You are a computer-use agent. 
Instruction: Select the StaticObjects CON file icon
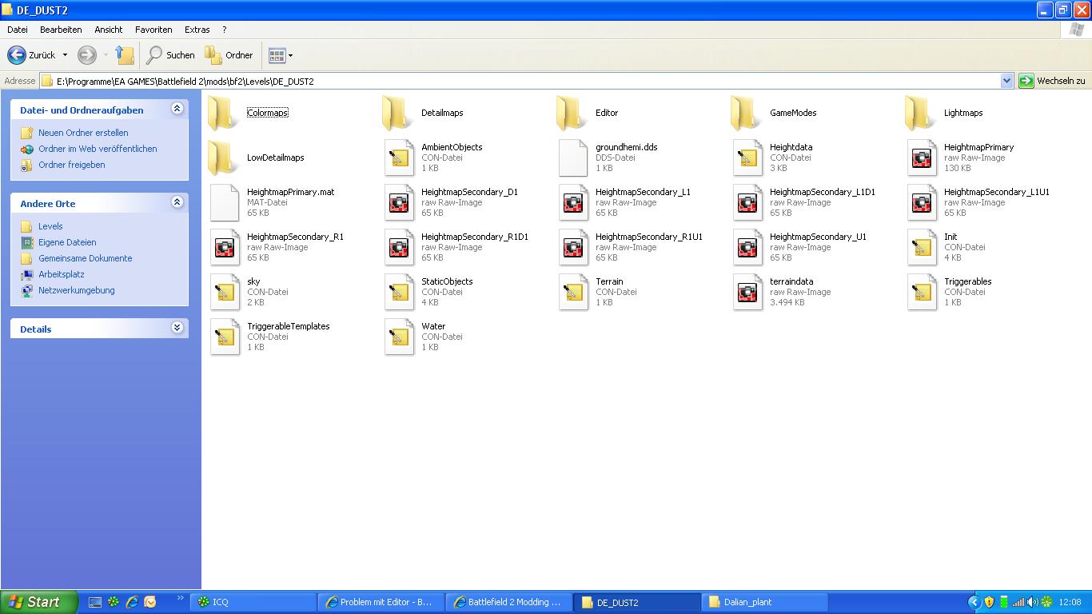[399, 292]
